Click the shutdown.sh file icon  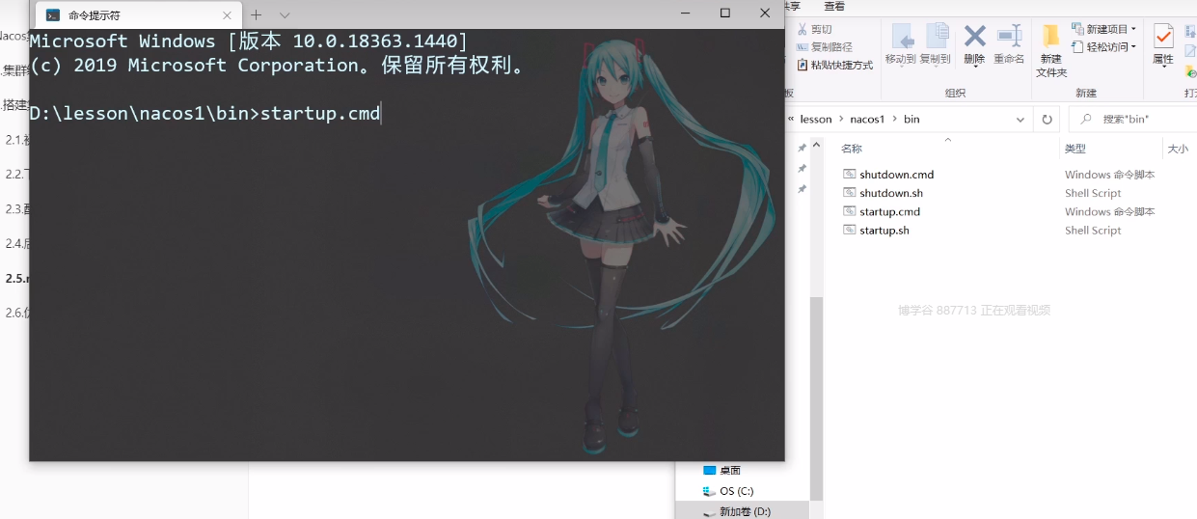849,193
